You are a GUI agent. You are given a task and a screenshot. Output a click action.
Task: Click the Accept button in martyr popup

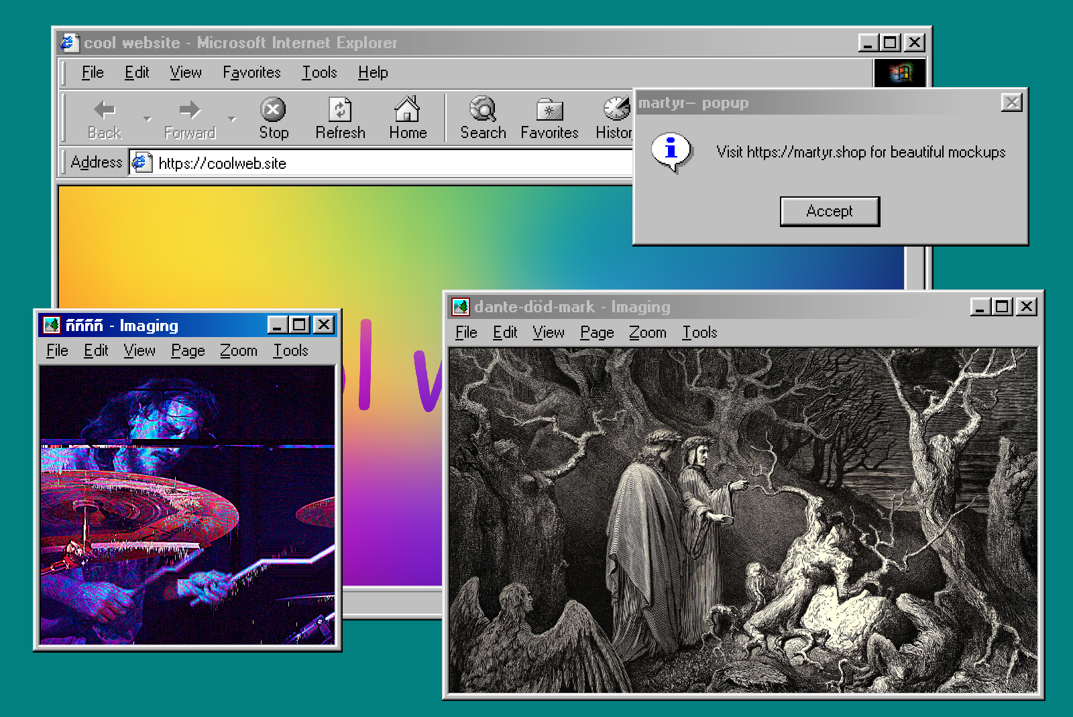[x=830, y=211]
